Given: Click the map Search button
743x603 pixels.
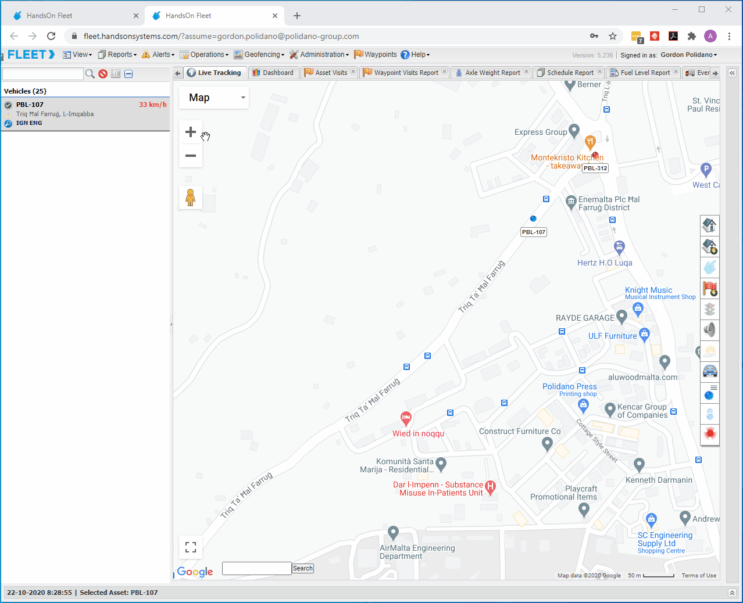Looking at the screenshot, I should point(303,568).
